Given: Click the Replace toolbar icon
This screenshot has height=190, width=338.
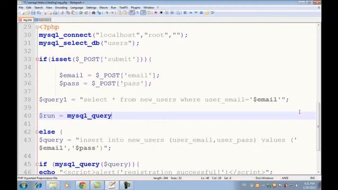Looking at the screenshot, I should point(99,13).
